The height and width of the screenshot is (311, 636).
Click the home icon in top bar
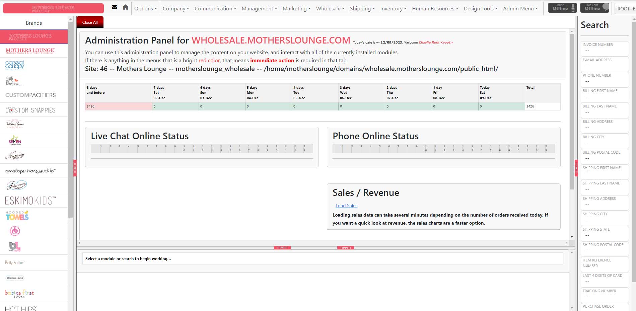point(126,7)
